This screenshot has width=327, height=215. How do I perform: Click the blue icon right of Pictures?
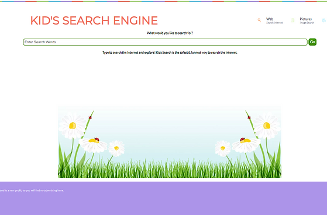tap(325, 20)
